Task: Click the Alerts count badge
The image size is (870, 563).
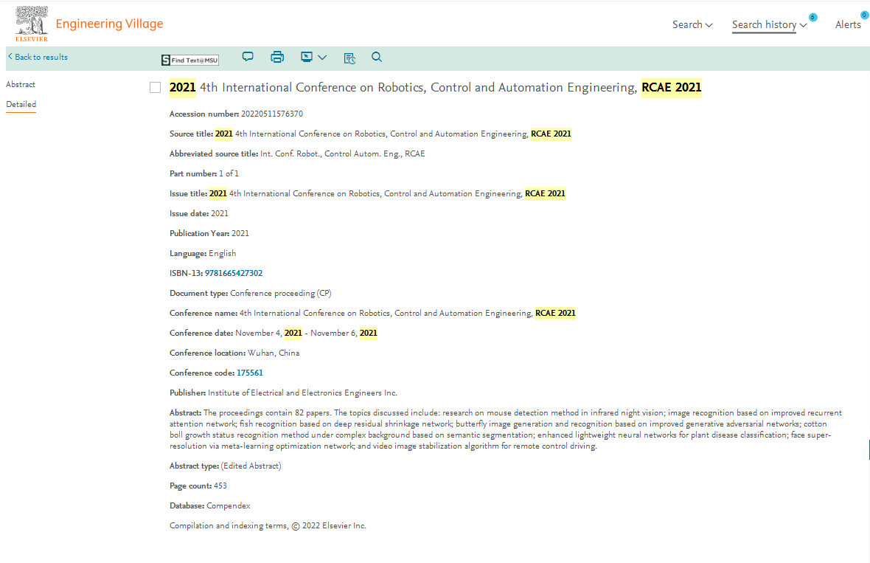Action: (864, 15)
